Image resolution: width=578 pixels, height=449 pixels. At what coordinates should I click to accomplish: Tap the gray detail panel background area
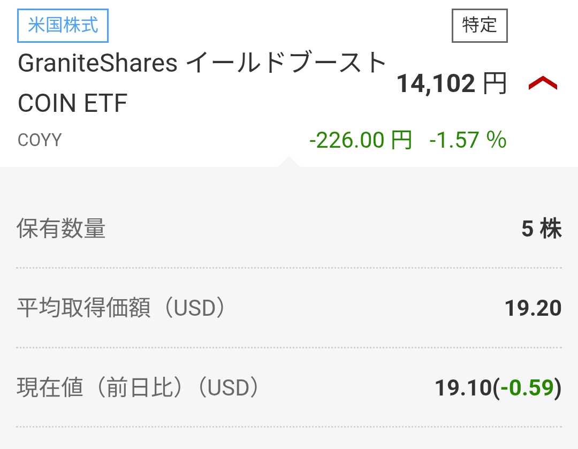289,188
